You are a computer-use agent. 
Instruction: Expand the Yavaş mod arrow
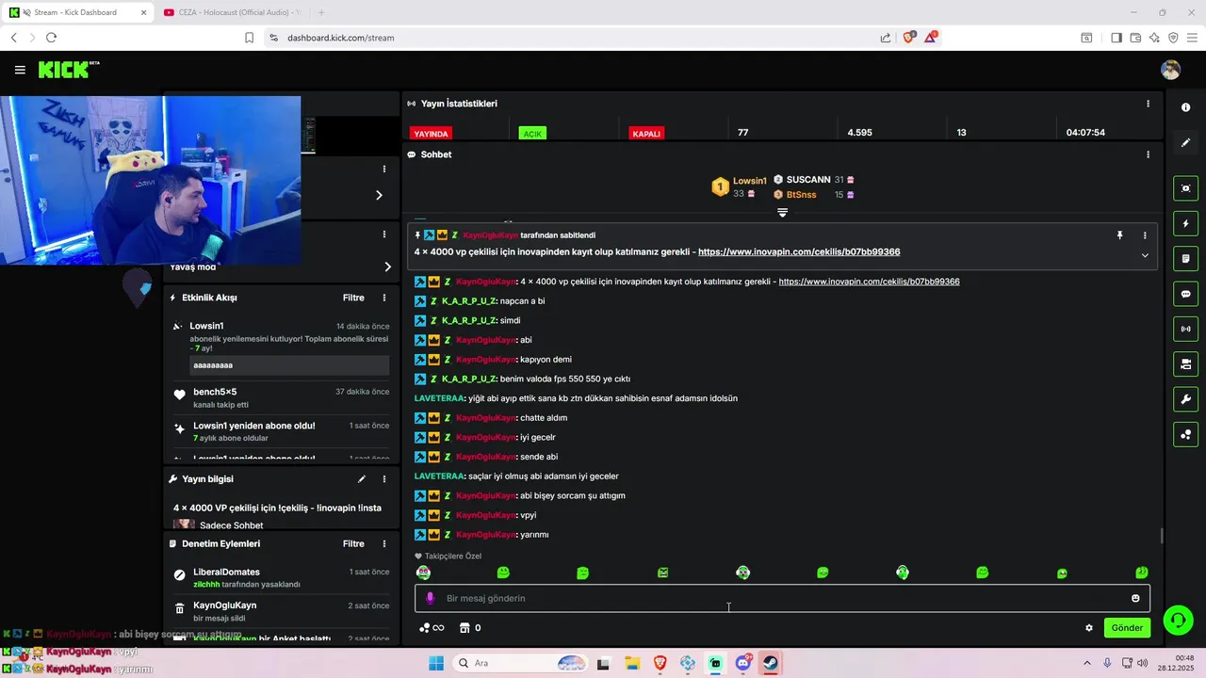click(387, 266)
